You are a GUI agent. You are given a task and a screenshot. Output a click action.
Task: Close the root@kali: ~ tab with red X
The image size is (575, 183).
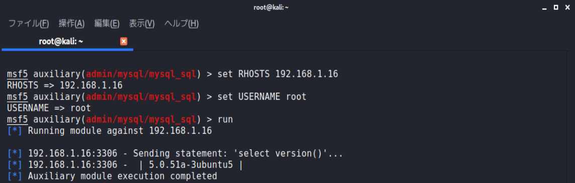pos(124,41)
